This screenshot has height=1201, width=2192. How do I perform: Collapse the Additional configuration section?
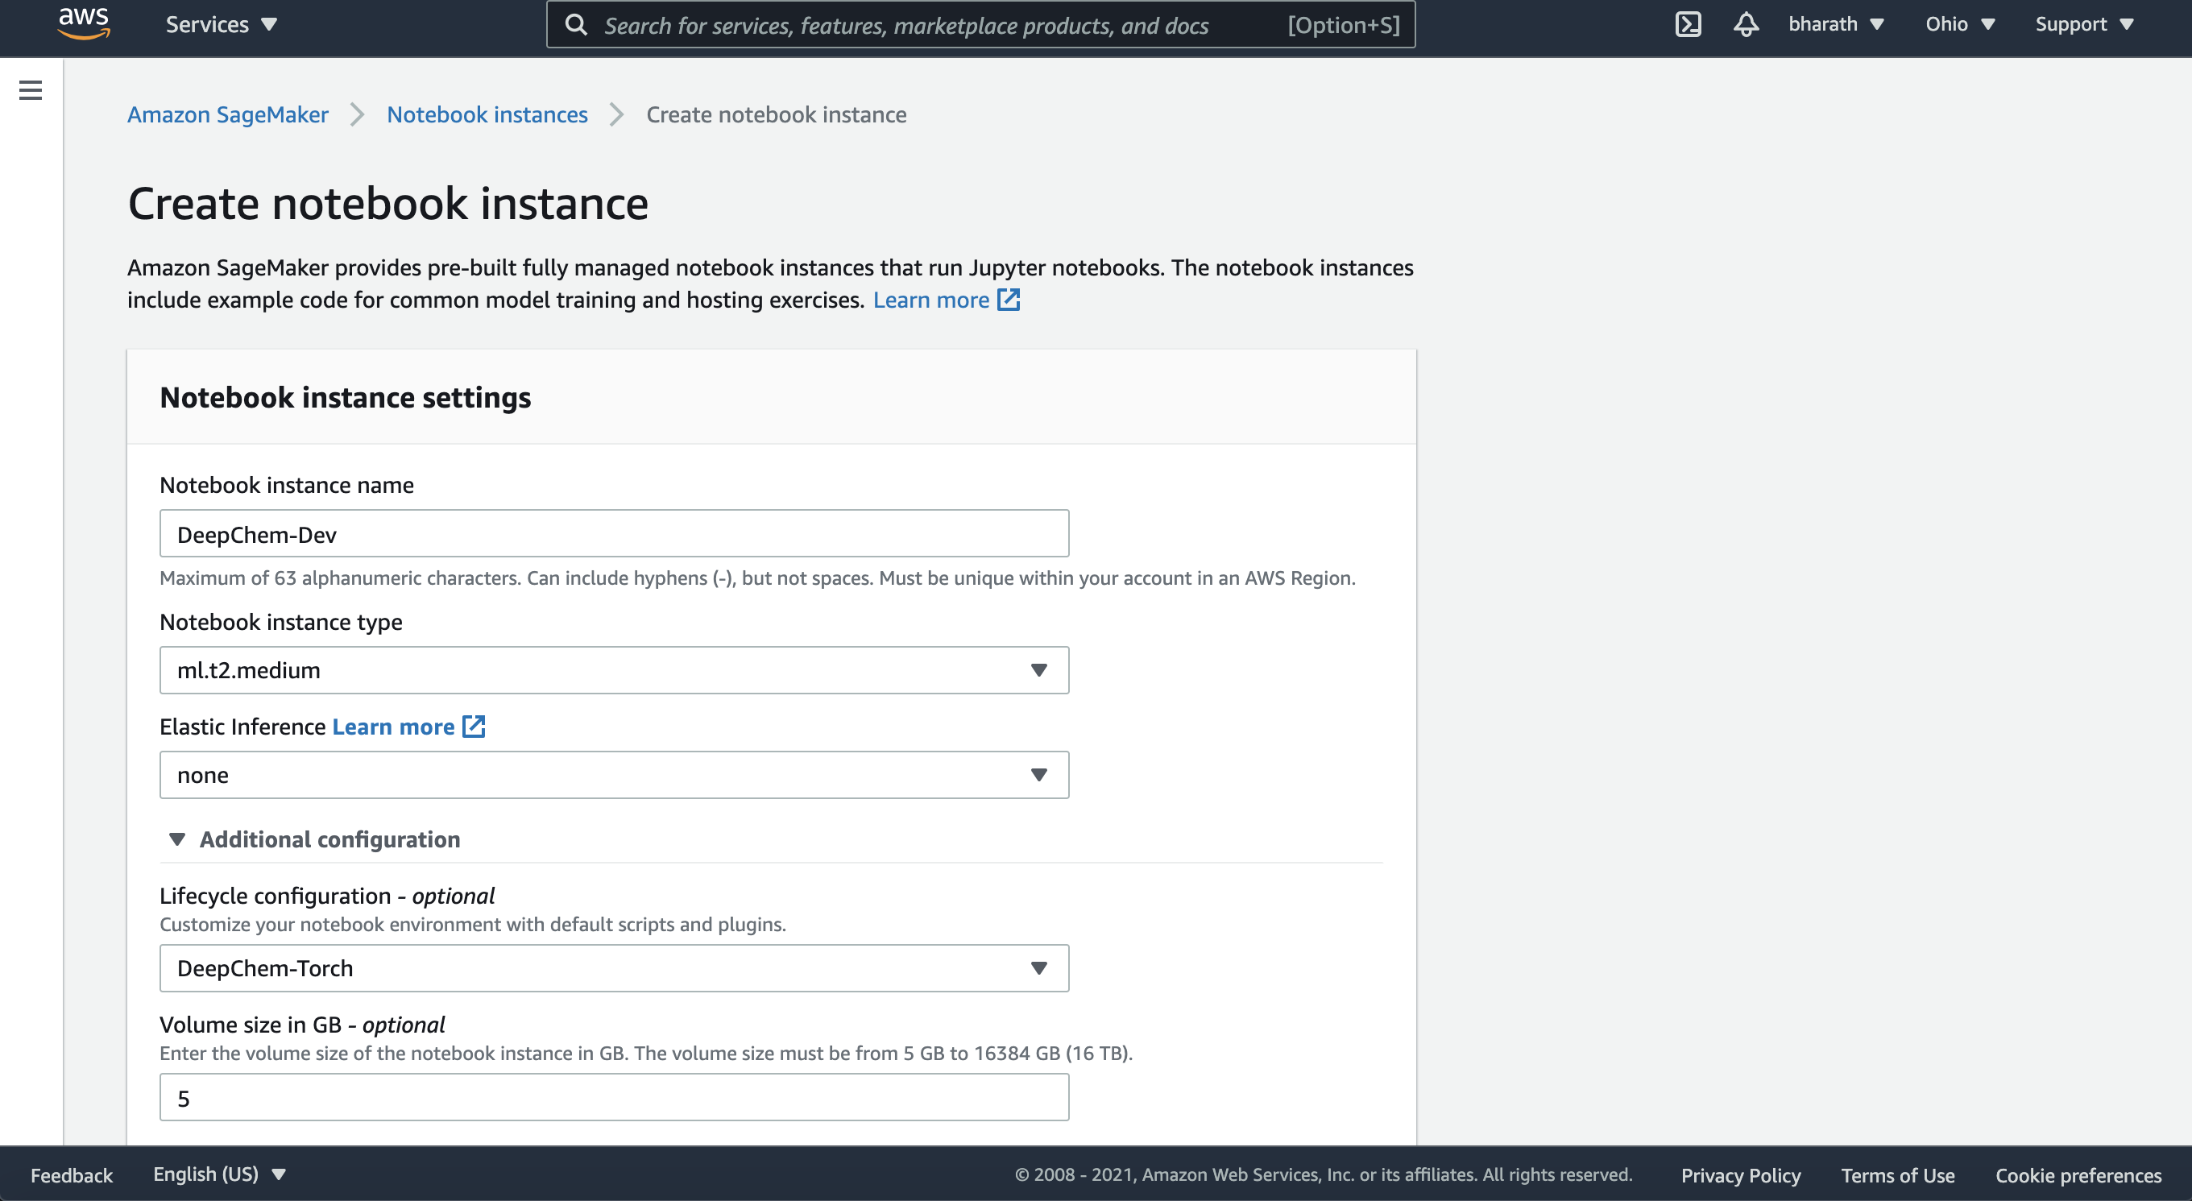[x=177, y=839]
